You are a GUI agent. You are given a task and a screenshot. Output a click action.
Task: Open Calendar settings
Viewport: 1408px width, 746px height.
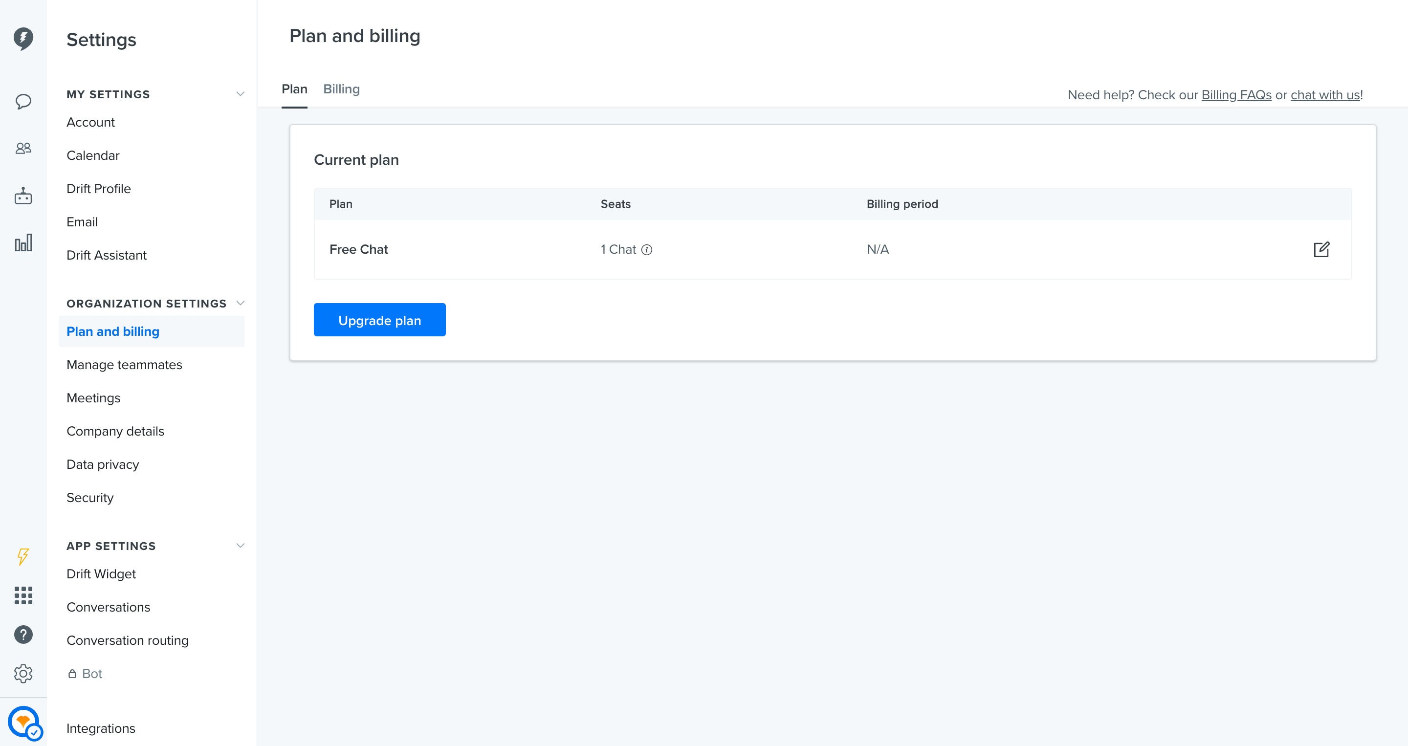pyautogui.click(x=93, y=156)
